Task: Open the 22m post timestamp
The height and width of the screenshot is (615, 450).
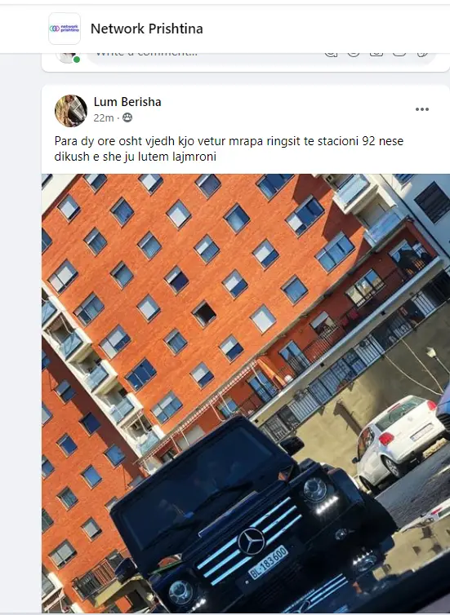Action: click(x=104, y=117)
